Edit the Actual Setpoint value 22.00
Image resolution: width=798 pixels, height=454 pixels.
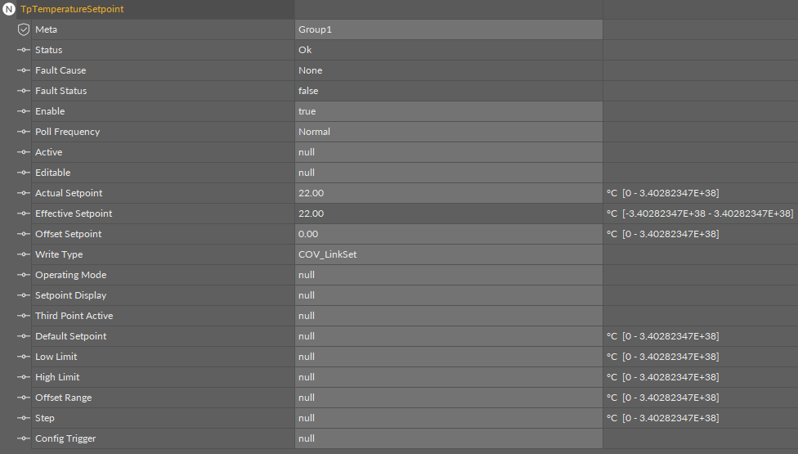click(x=448, y=193)
